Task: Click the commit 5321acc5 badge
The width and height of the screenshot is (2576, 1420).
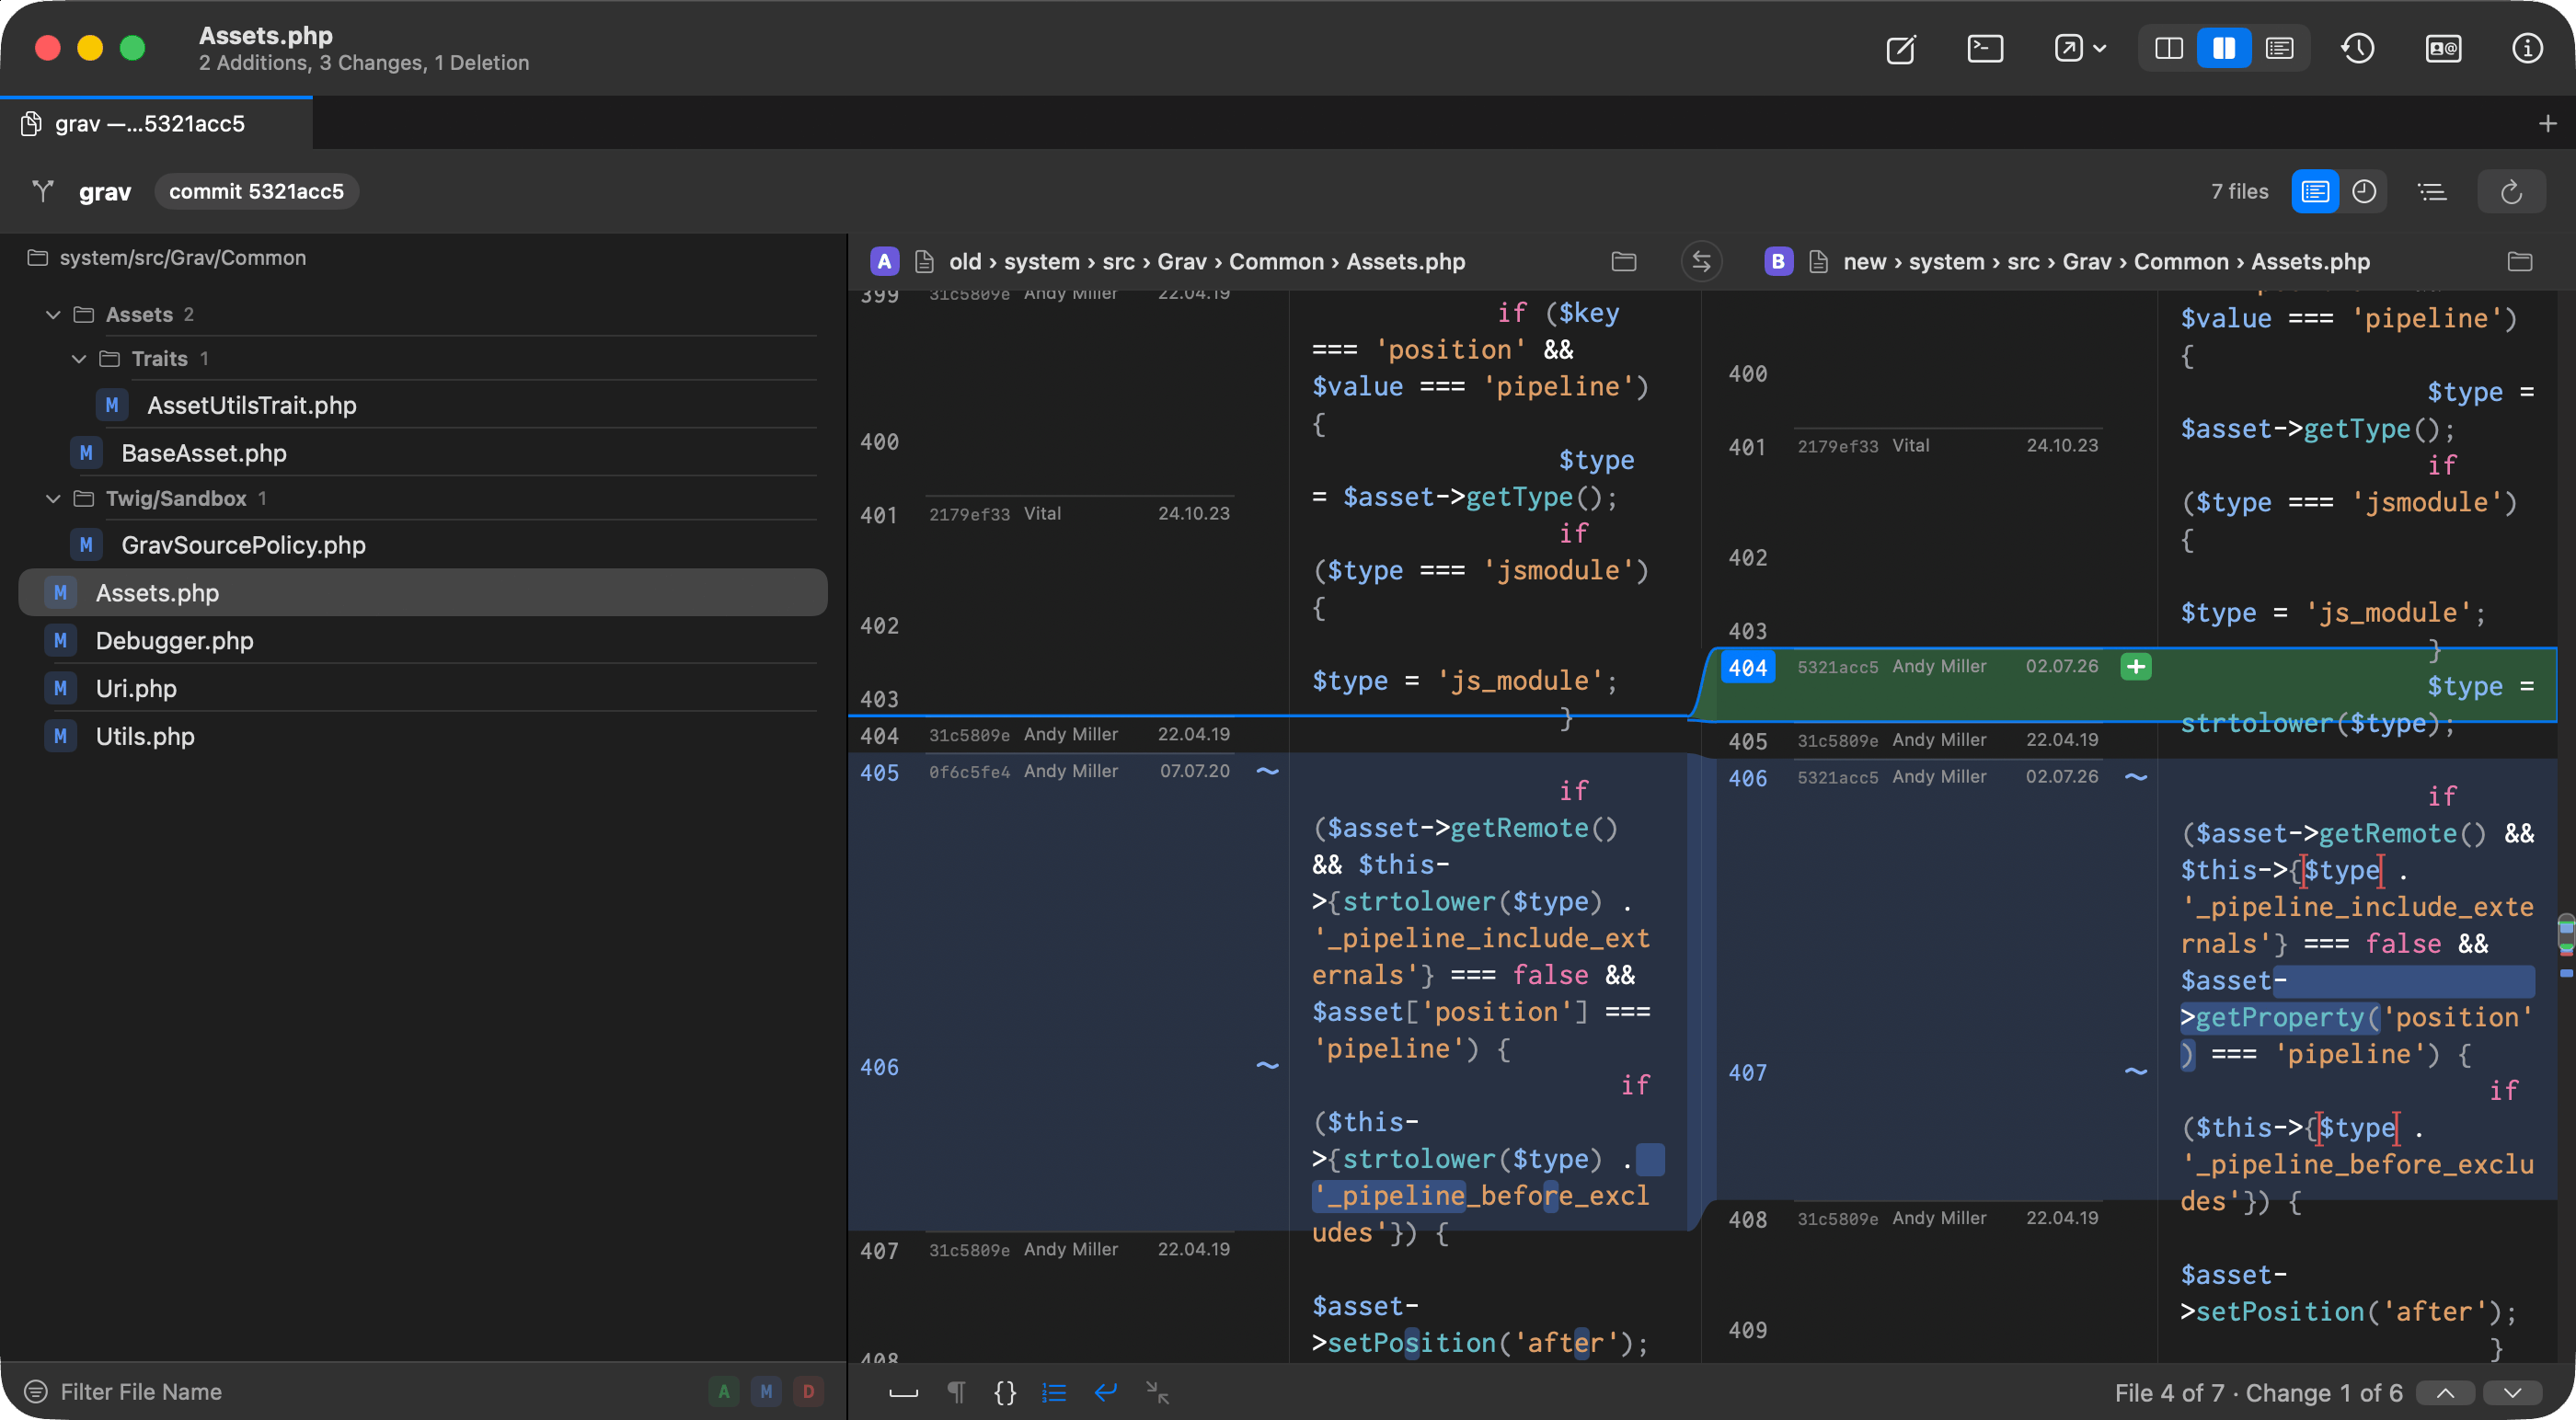Action: (x=256, y=191)
